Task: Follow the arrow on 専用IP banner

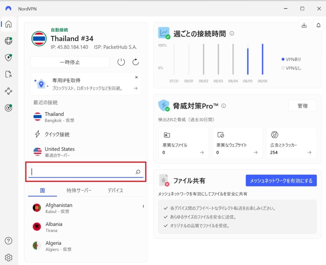Action: pos(136,88)
